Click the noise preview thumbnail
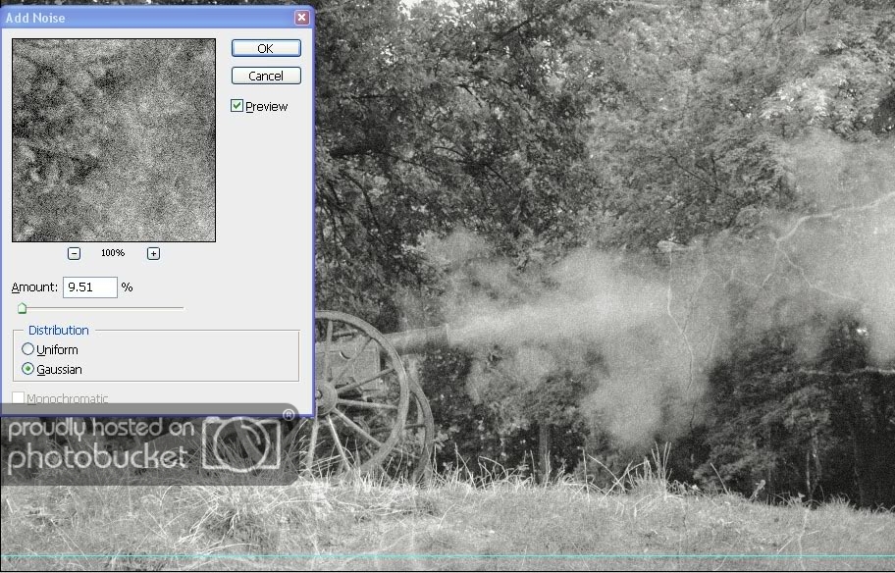895x573 pixels. pyautogui.click(x=114, y=140)
